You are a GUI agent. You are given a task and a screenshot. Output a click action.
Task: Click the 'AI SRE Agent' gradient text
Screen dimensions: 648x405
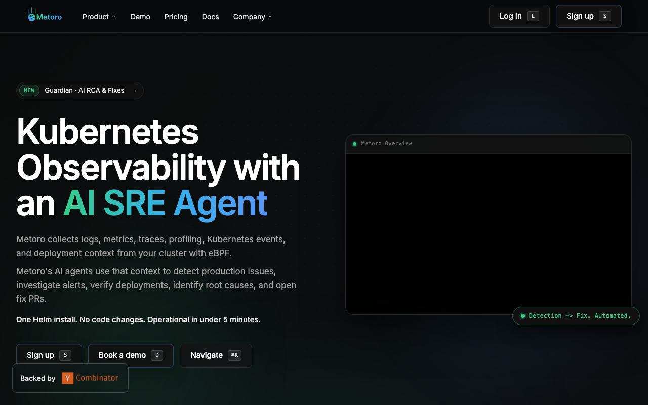[x=165, y=204]
